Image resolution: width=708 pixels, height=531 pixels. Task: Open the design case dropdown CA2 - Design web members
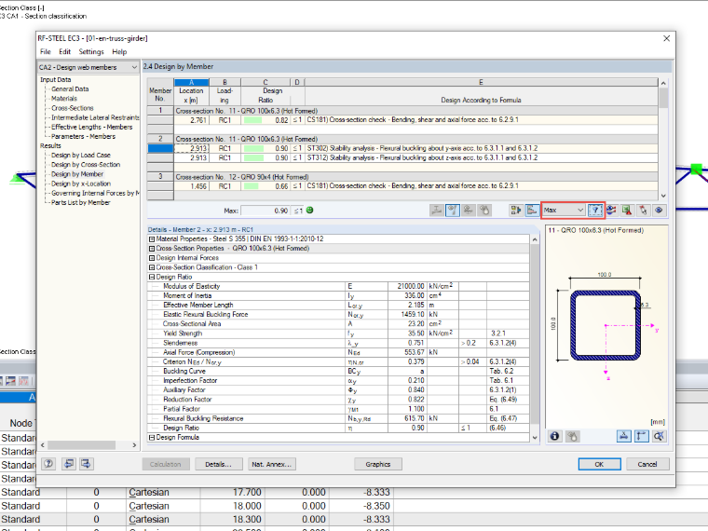[88, 67]
